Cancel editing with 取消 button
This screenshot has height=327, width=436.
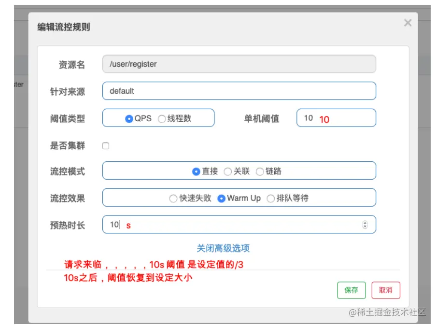[x=386, y=290]
